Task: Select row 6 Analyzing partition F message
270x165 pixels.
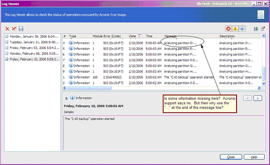Action: 180,54
